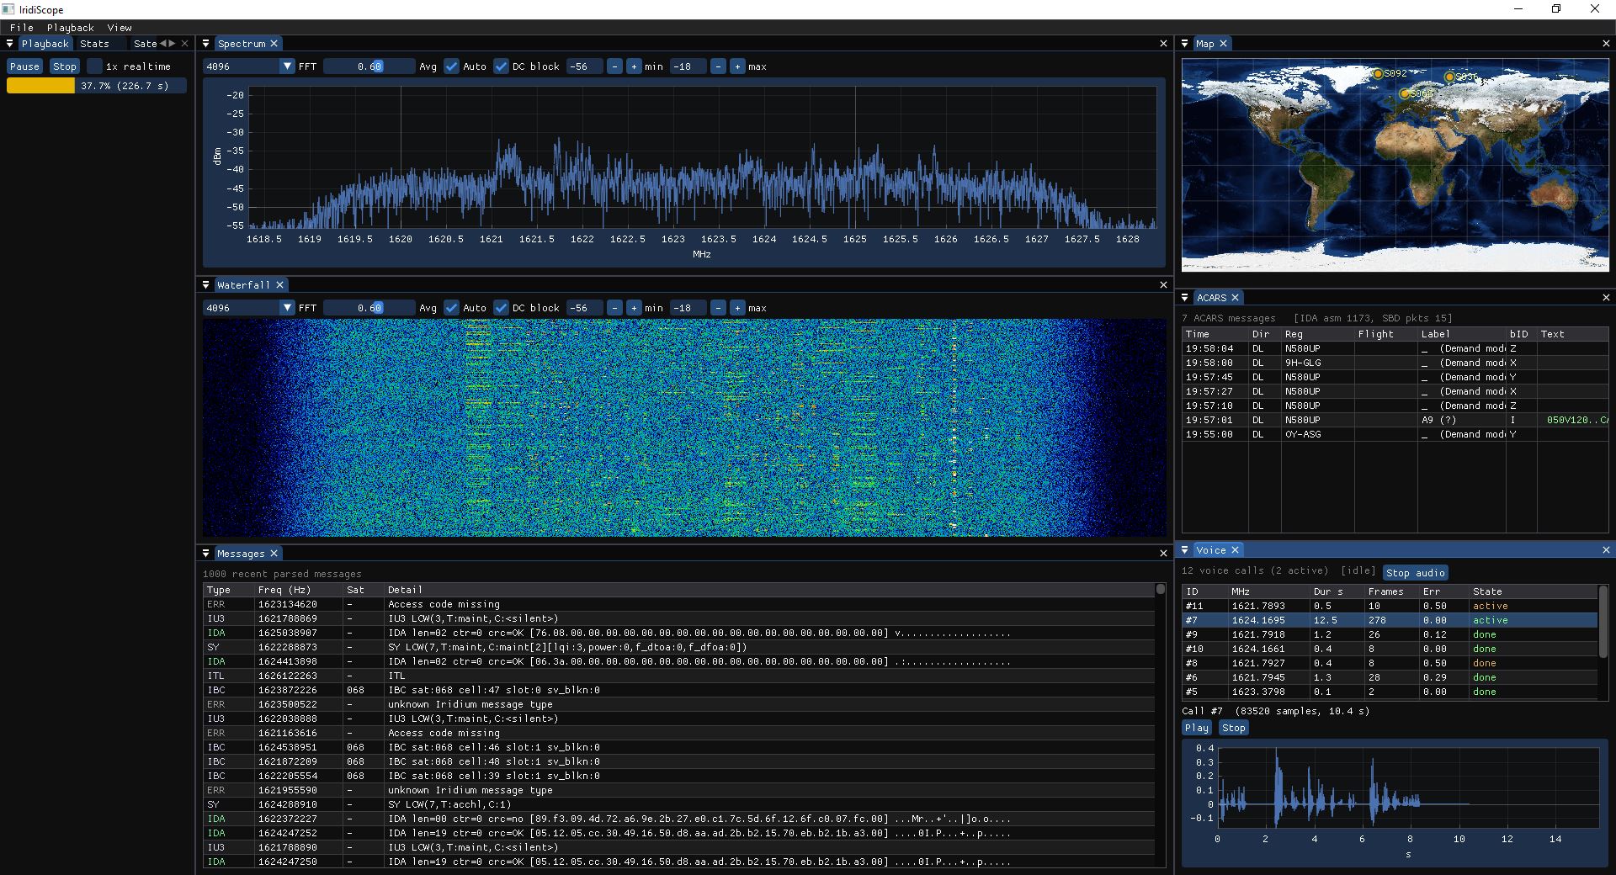Adjust the Waterfall Avg slider
This screenshot has width=1616, height=875.
[x=369, y=308]
